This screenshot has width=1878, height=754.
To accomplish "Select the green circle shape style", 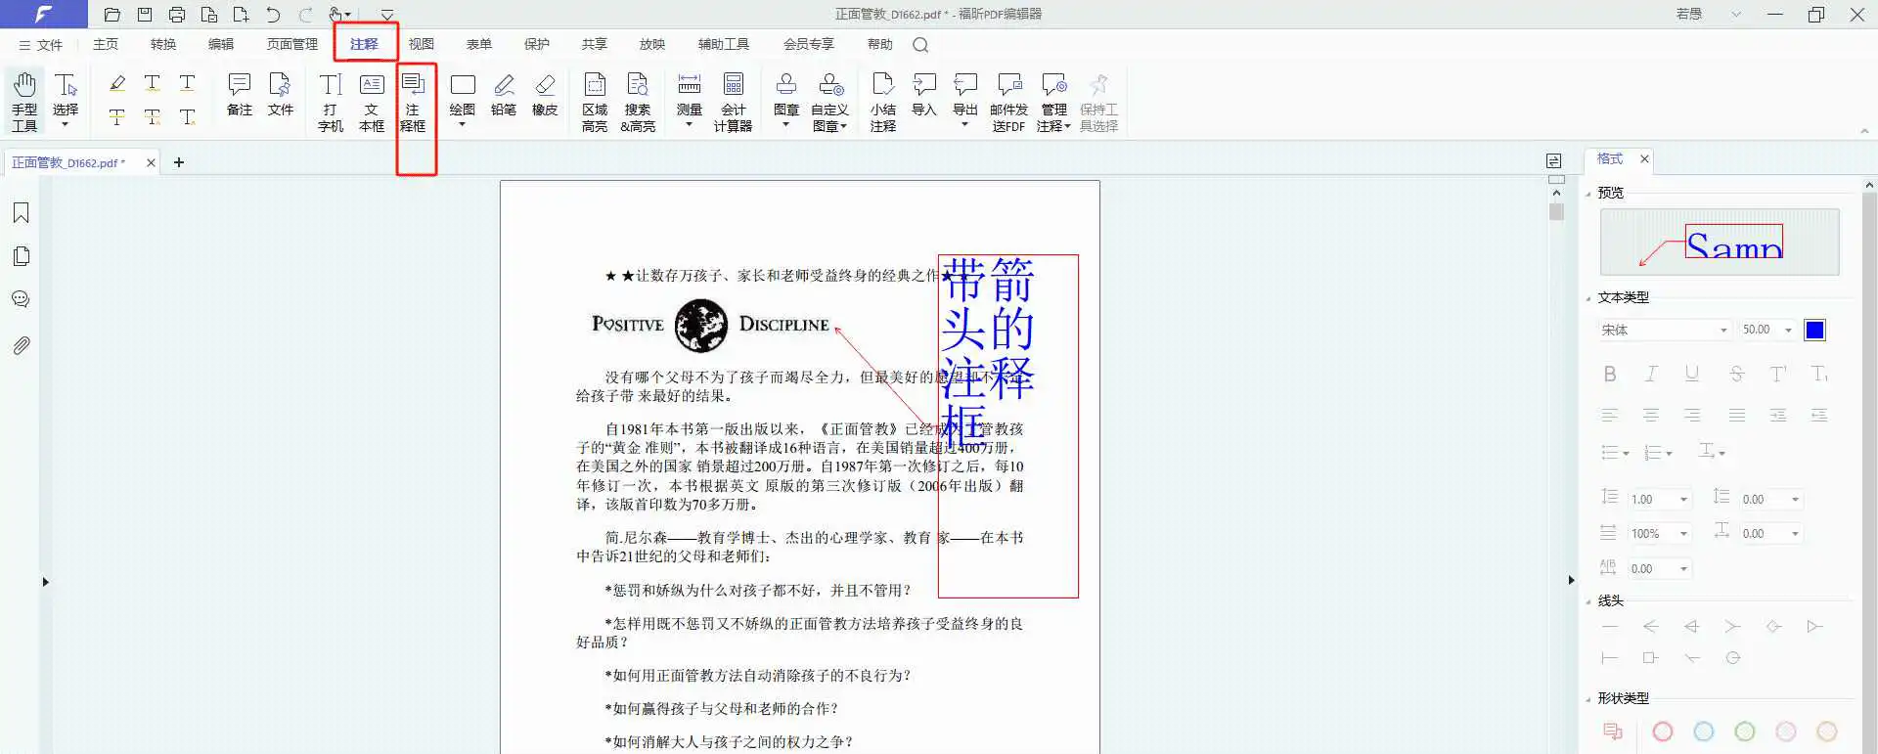I will (x=1745, y=731).
